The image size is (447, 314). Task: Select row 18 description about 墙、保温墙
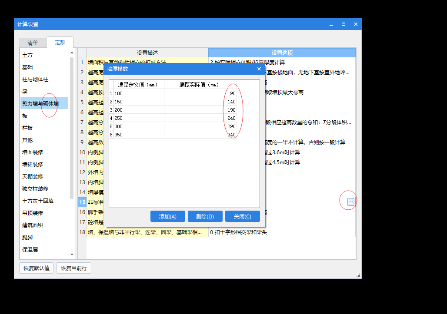[147, 232]
